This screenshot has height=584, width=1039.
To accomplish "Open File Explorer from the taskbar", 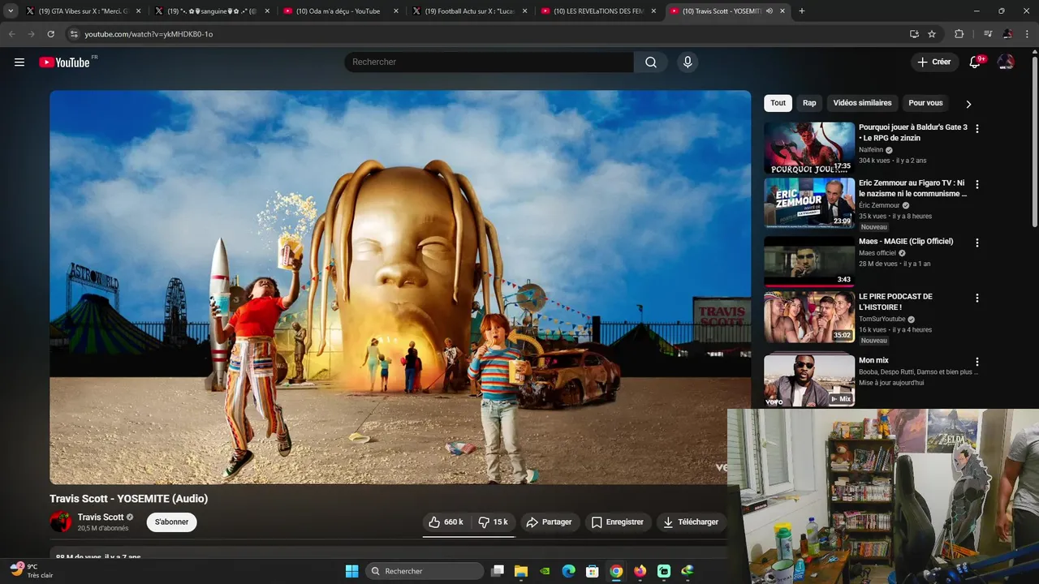I will point(521,571).
